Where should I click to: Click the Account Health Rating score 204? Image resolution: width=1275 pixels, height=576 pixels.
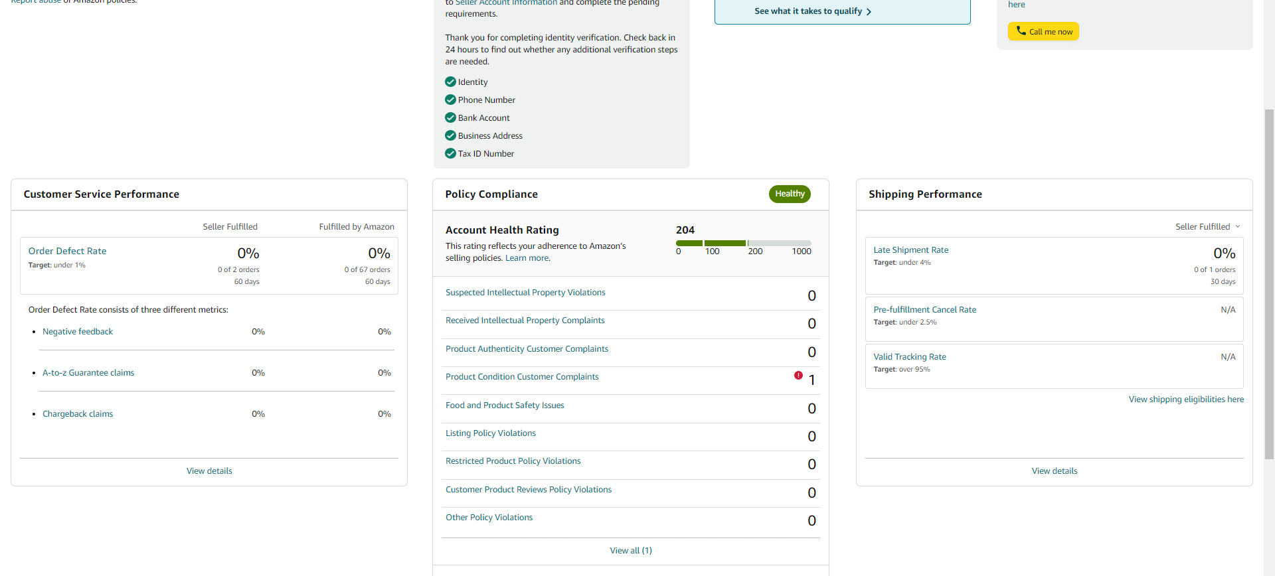[685, 230]
